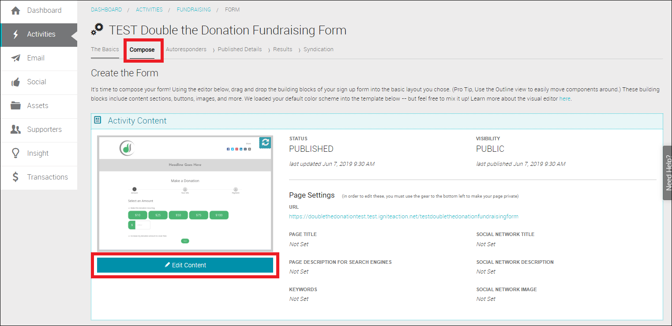Click the Email paper plane icon
The image size is (672, 326).
point(15,58)
